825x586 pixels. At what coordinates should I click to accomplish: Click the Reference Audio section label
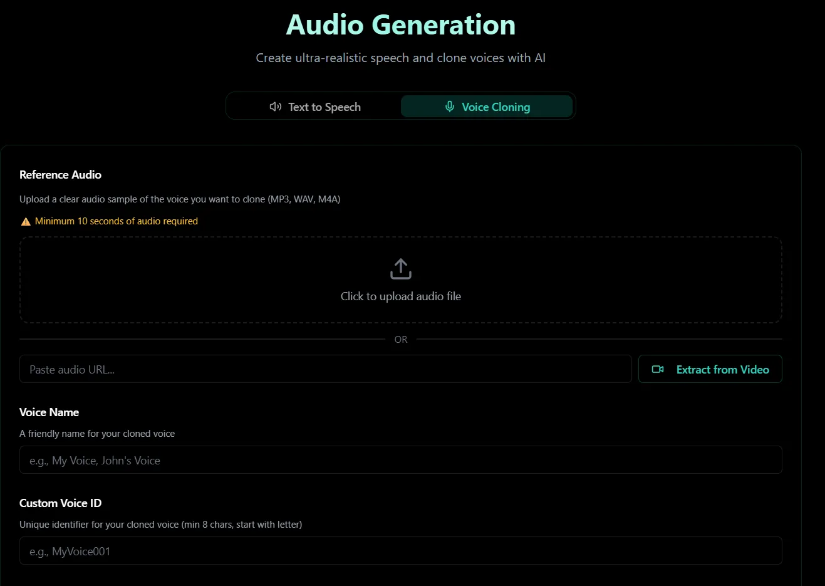pyautogui.click(x=60, y=175)
